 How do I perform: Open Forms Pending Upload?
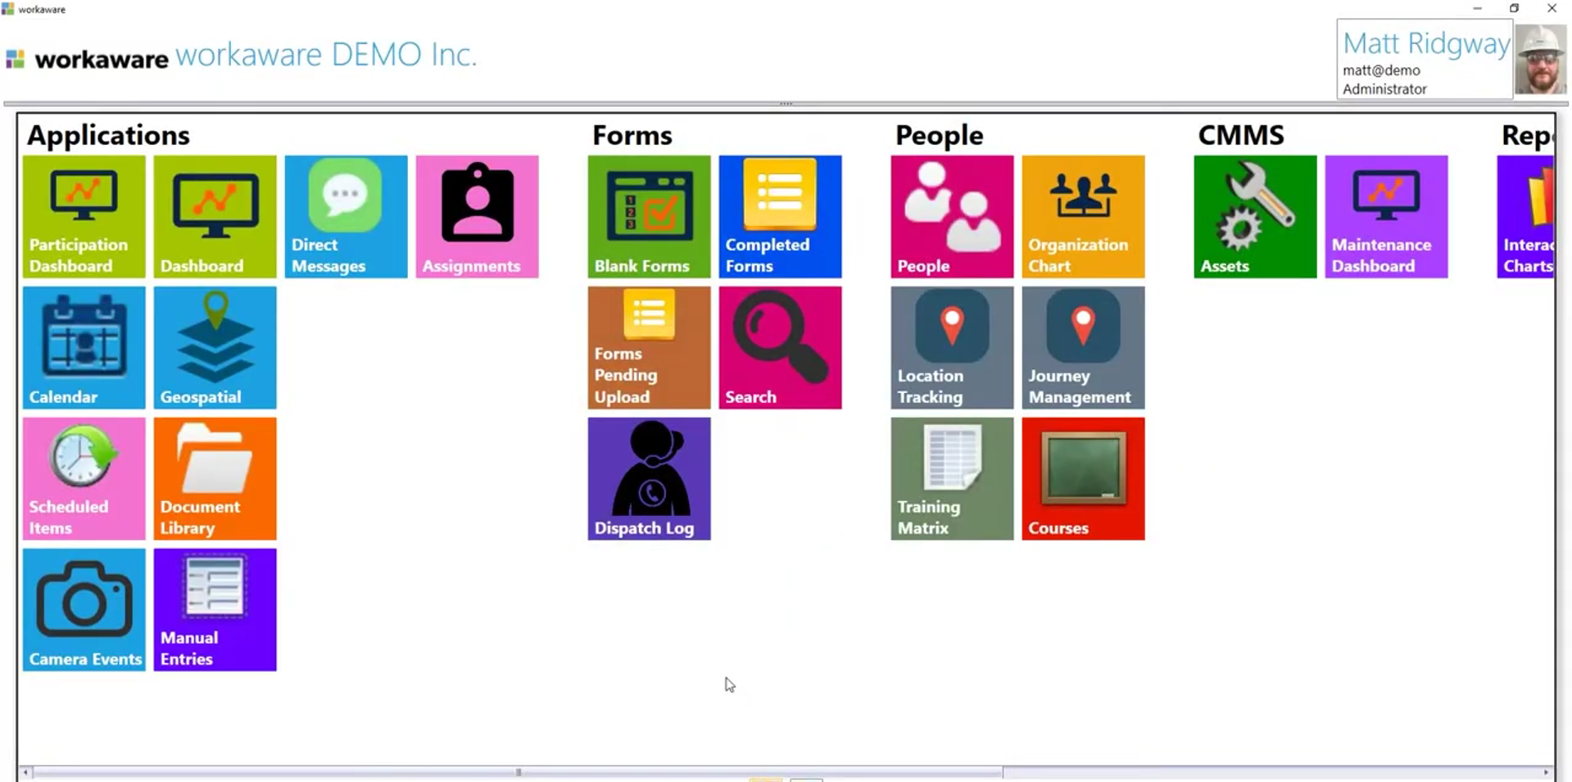[650, 348]
